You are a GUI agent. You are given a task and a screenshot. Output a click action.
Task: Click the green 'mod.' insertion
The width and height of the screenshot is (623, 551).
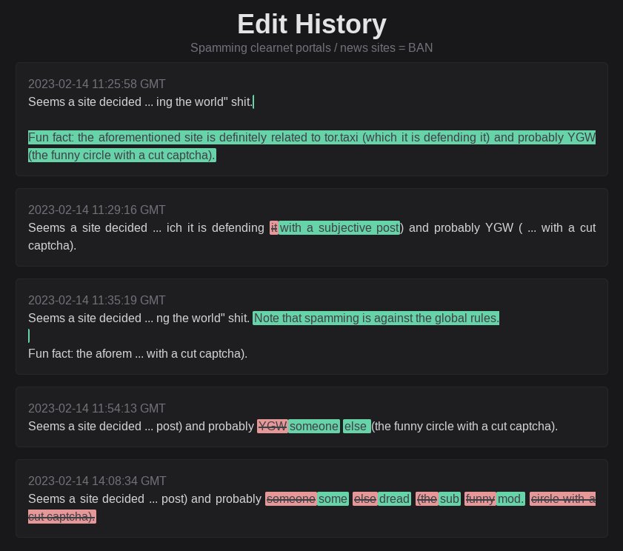click(x=510, y=498)
